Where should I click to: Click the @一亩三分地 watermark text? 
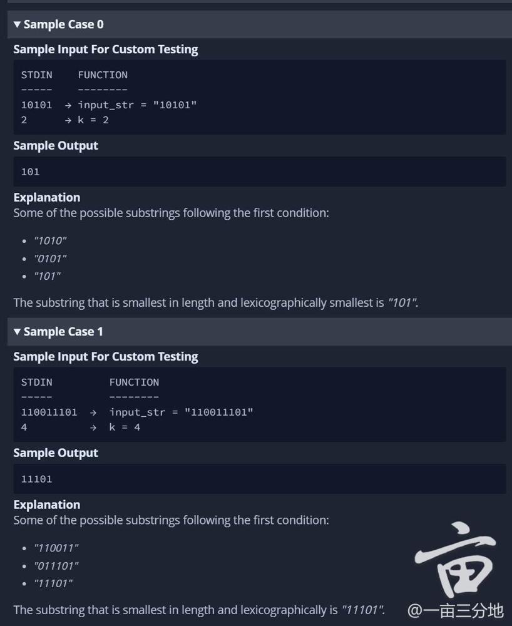455,610
